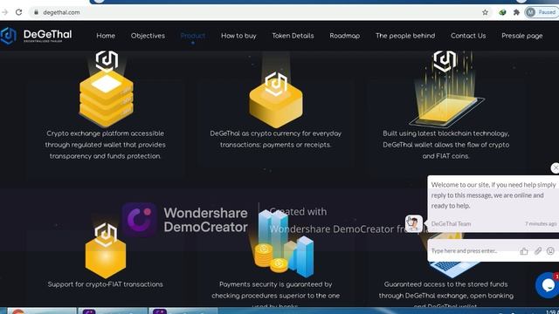This screenshot has height=314, width=559.
Task: Click 'DeGeThal as crypto currency' description
Action: pyautogui.click(x=276, y=139)
